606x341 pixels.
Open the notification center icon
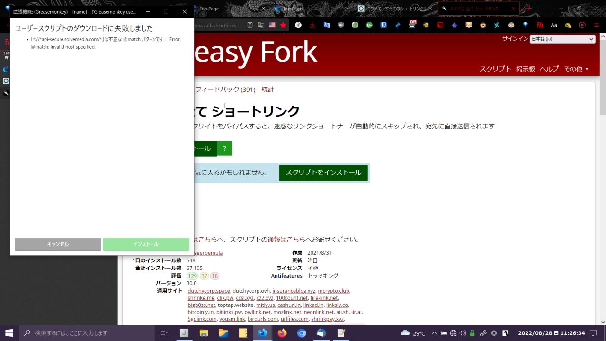(593, 333)
